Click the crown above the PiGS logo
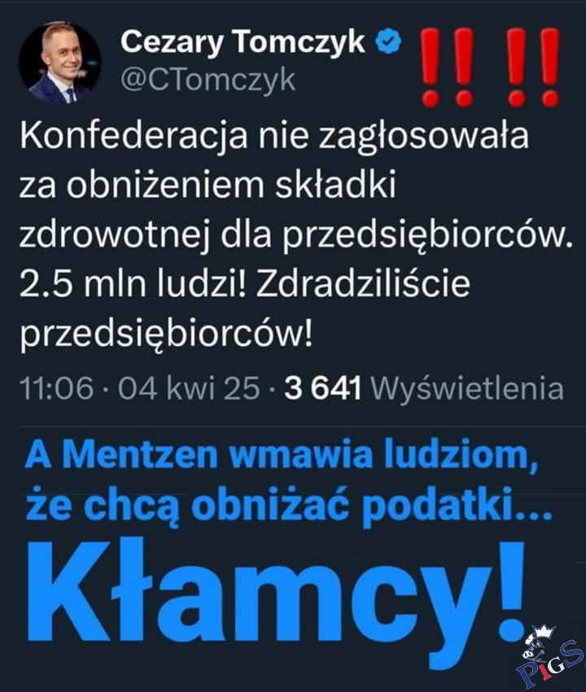The image size is (586, 692). (x=544, y=630)
